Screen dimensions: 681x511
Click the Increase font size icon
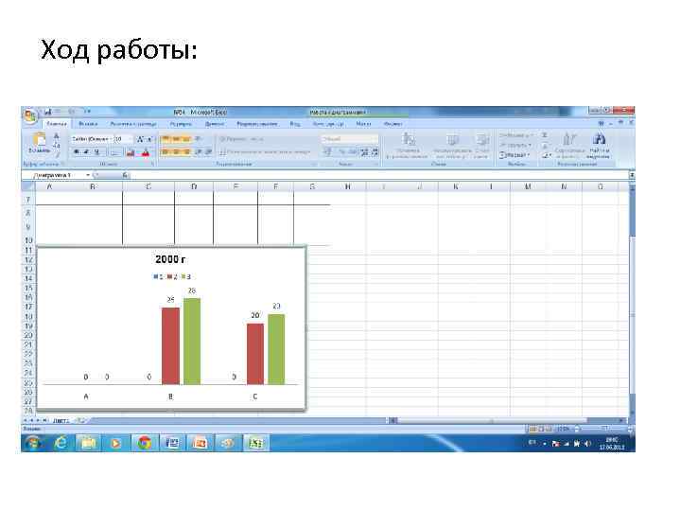coord(140,139)
